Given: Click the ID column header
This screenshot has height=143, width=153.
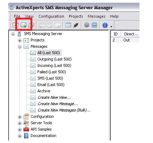Looking at the screenshot, I should pyautogui.click(x=116, y=34).
